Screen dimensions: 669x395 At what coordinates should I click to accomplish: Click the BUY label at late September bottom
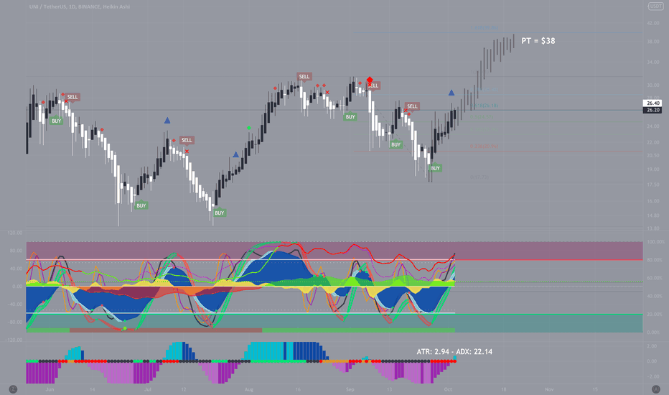435,168
